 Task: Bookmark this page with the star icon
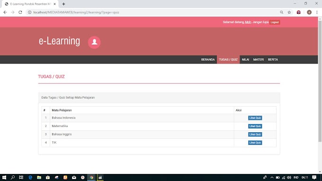(x=289, y=12)
